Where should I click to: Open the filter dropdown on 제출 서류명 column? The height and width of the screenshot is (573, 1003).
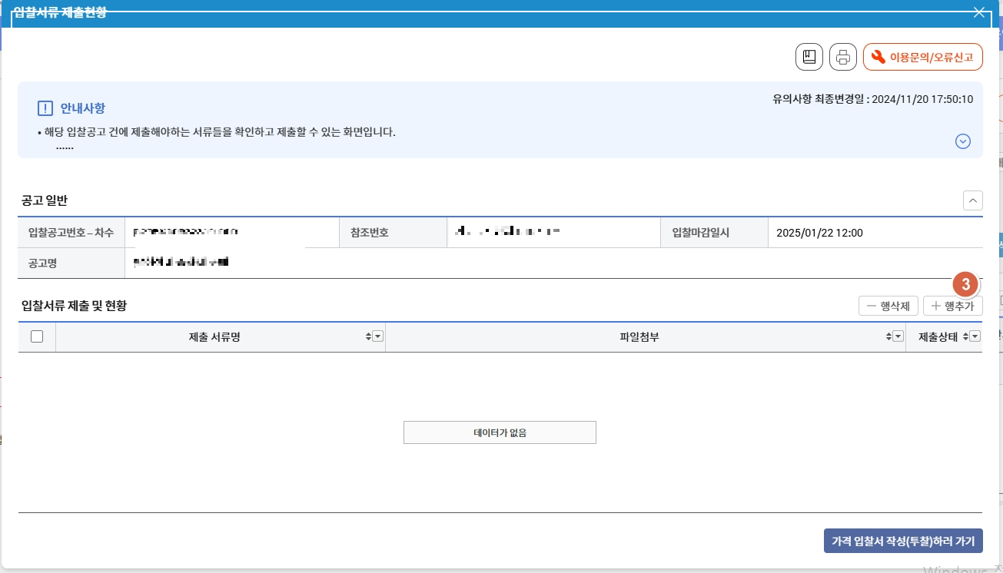pos(376,336)
